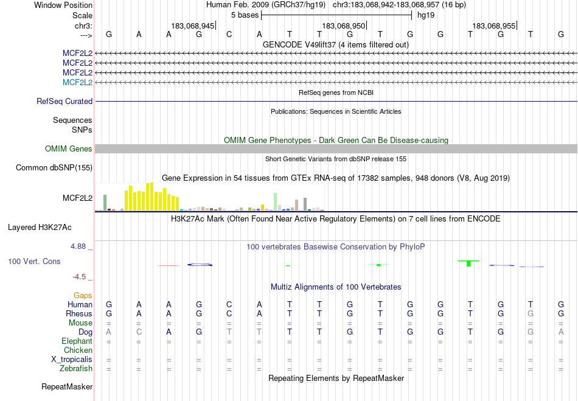Image resolution: width=578 pixels, height=401 pixels.
Task: Click the Zebrafish alignment row label
Action: (x=76, y=369)
